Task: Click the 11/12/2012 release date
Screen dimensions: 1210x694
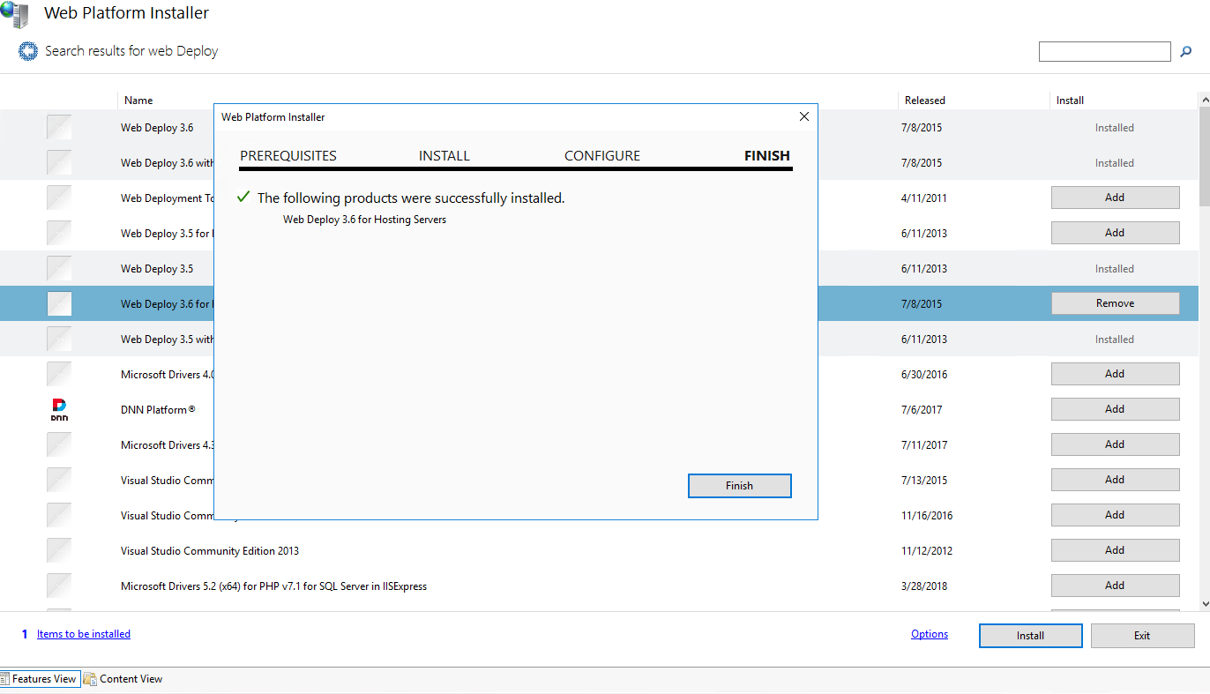Action: pos(927,551)
